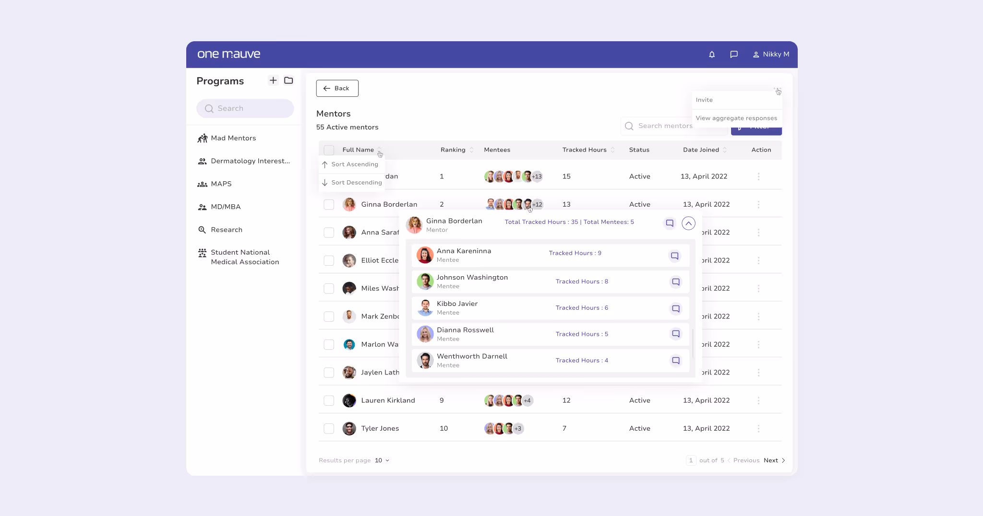
Task: Collapse Ginna Borderlan mentee panel chevron
Action: 688,223
